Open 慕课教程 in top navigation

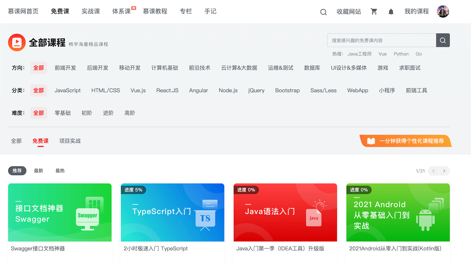pos(155,11)
